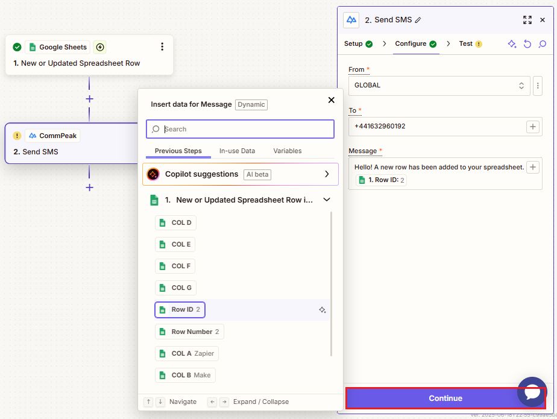Click the Dynamic badge next to Insert data
Screen dimensions: 557x419
(x=251, y=104)
